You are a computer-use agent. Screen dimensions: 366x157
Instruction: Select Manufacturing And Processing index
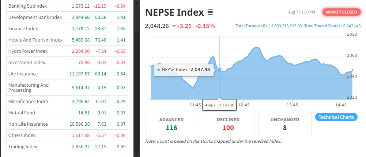29,87
